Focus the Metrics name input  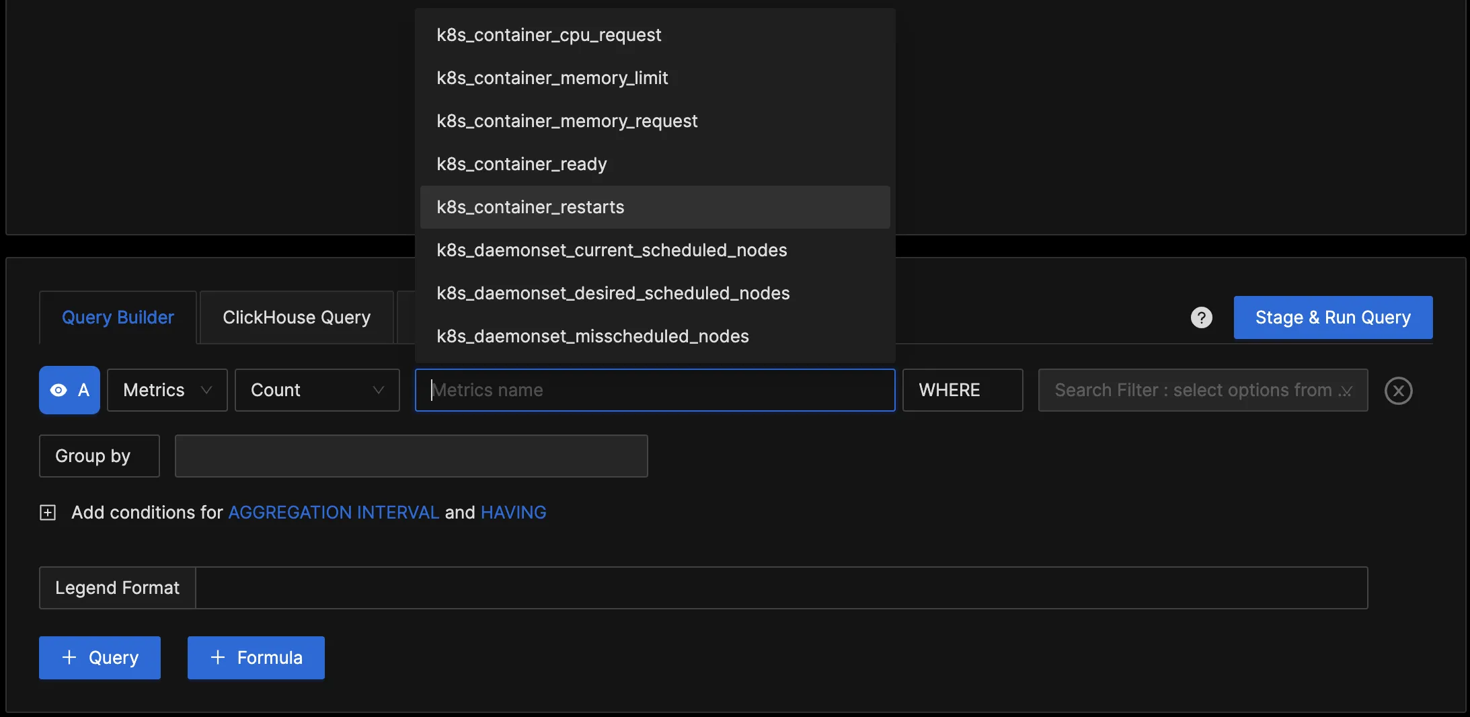[655, 390]
